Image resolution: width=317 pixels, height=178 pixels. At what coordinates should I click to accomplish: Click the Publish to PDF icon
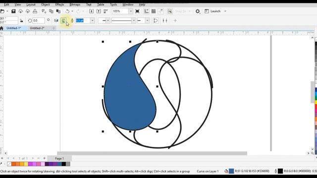(x=106, y=11)
